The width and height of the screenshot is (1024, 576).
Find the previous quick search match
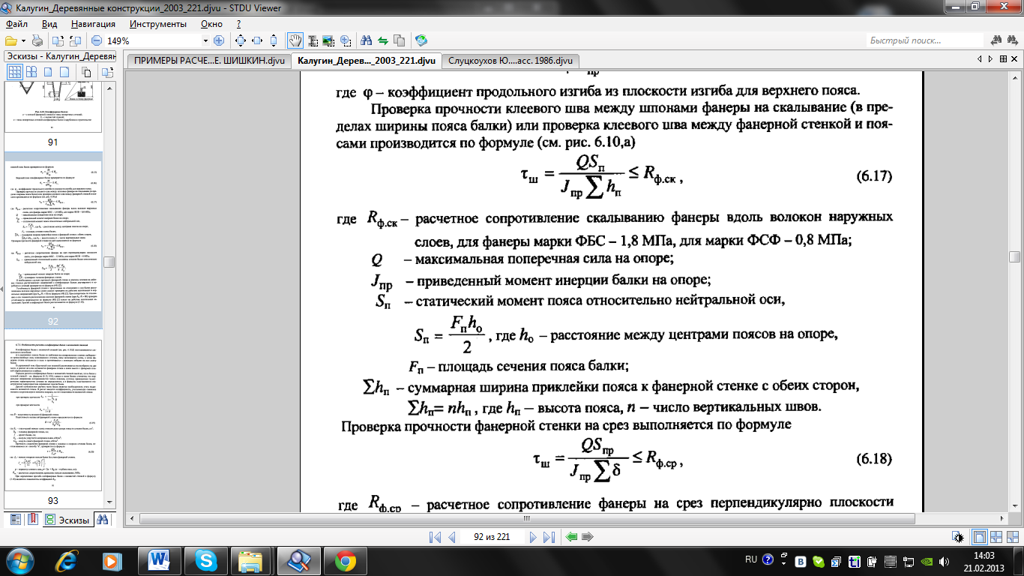996,40
